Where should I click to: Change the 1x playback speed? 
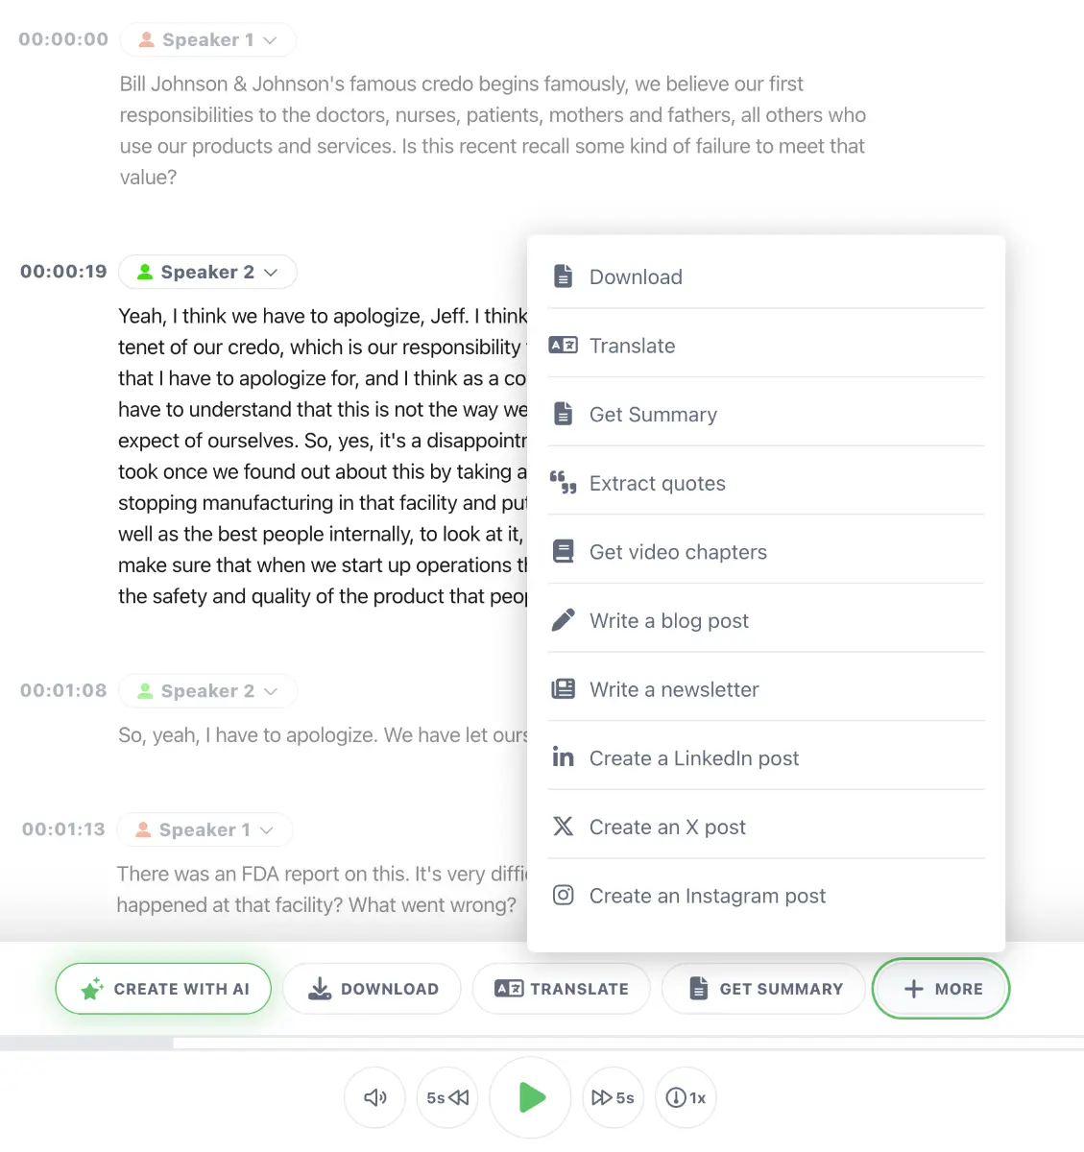click(x=687, y=1097)
